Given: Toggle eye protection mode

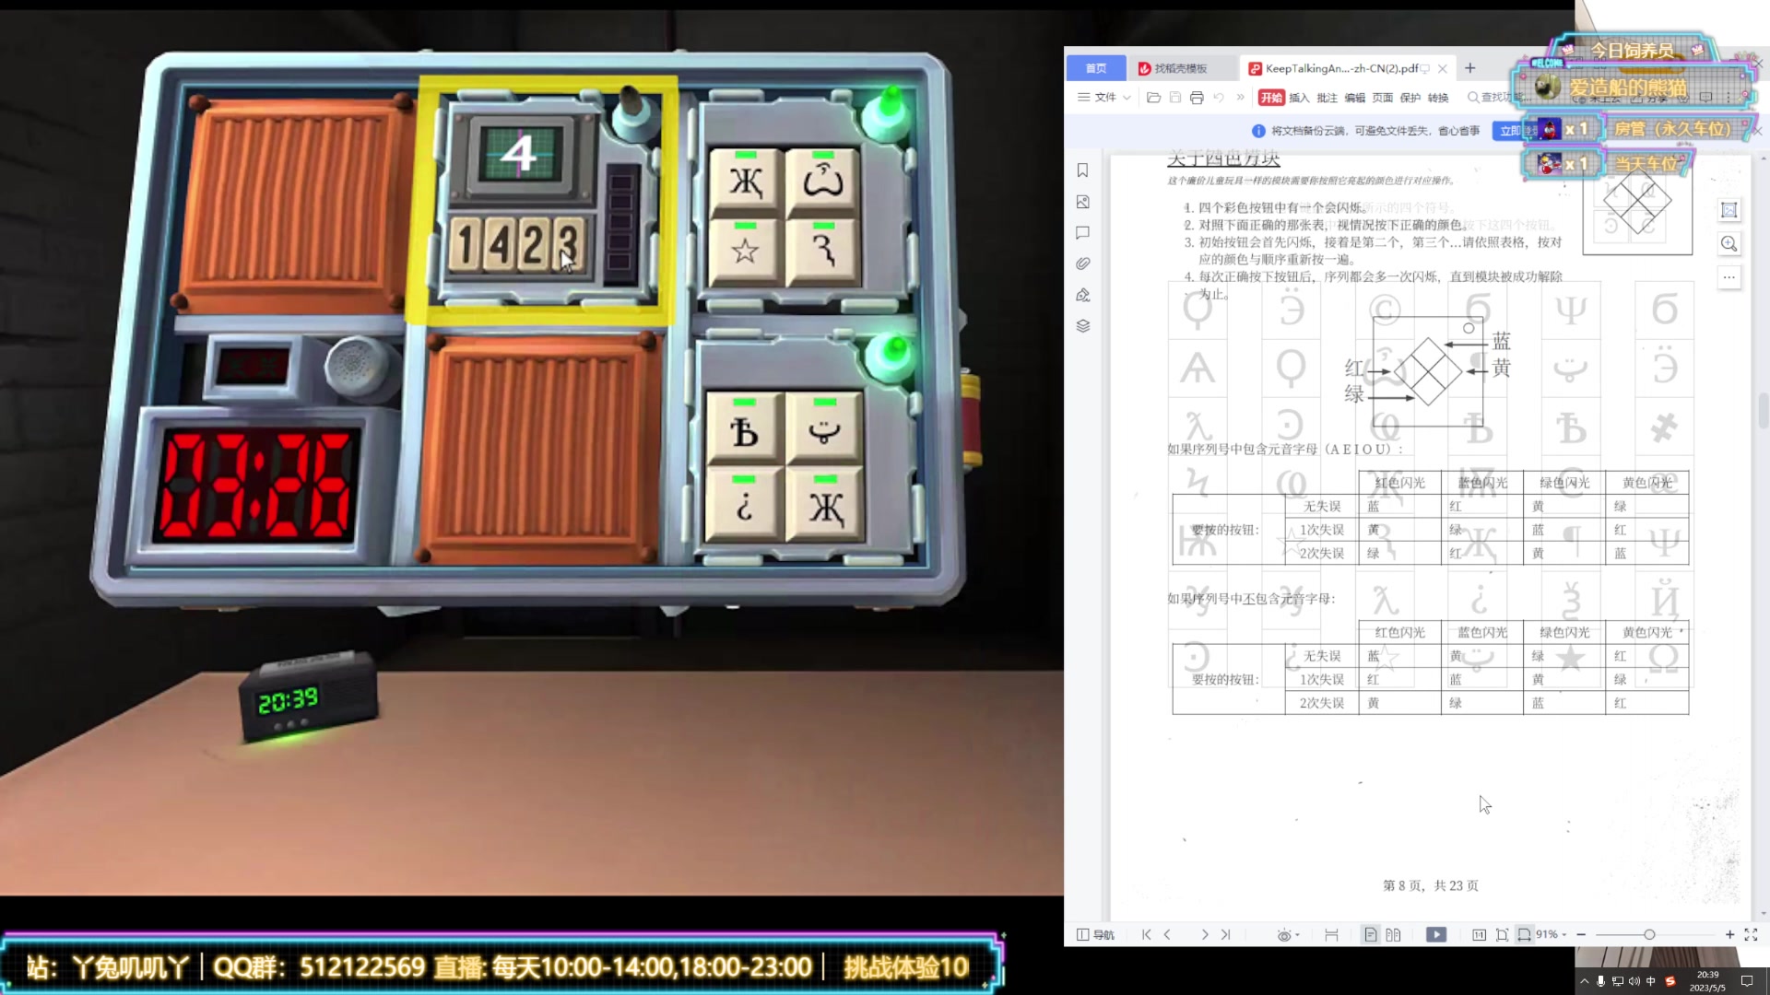Looking at the screenshot, I should [x=1284, y=934].
